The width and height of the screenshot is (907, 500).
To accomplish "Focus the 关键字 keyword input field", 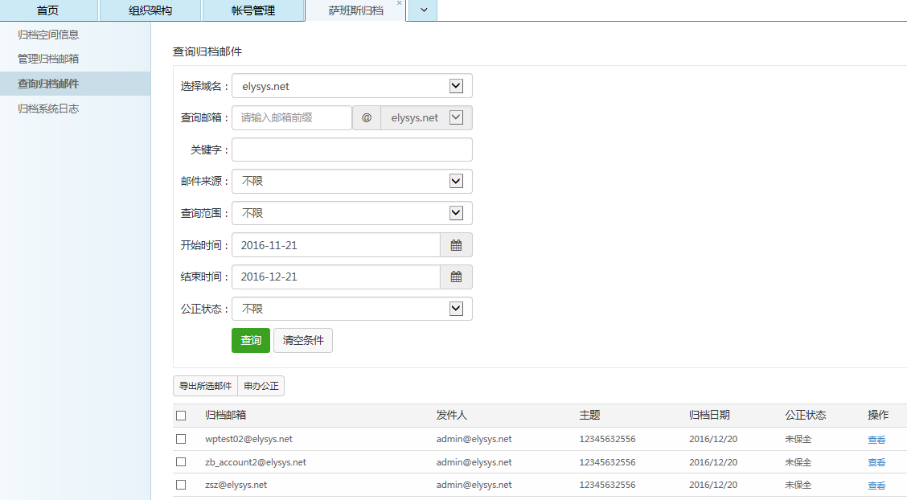I will click(x=351, y=150).
